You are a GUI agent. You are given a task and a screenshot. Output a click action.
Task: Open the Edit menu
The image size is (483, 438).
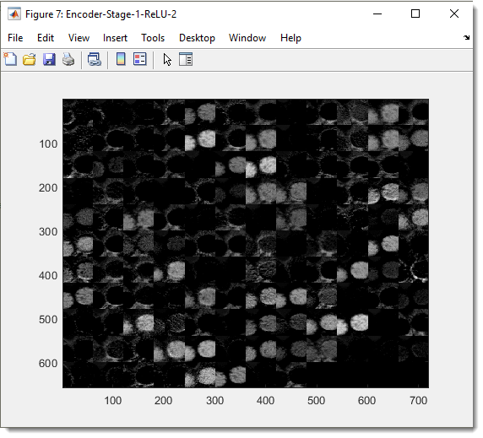[x=46, y=38]
